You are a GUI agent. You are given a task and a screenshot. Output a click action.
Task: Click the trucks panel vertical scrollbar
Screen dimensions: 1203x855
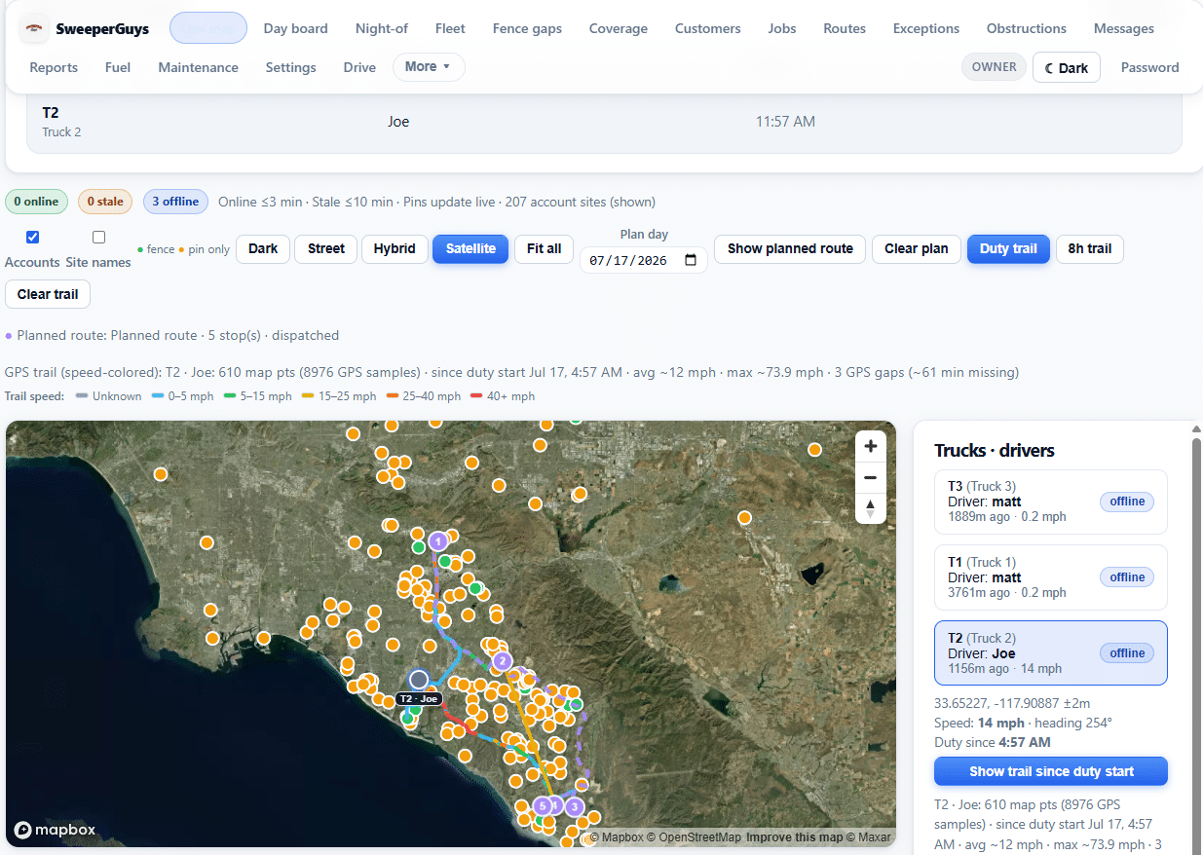pyautogui.click(x=1197, y=643)
